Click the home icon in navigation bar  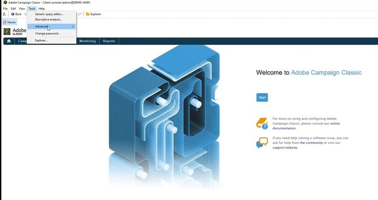9,41
